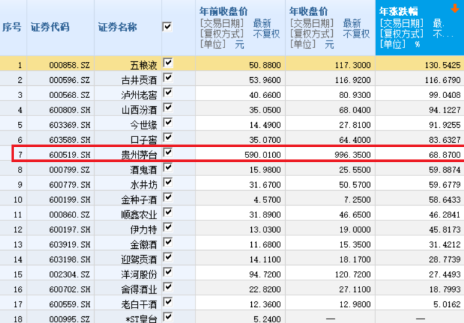Open 交易日期 最新 setting under 年前收盘价
The width and height of the screenshot is (464, 323).
[236, 23]
